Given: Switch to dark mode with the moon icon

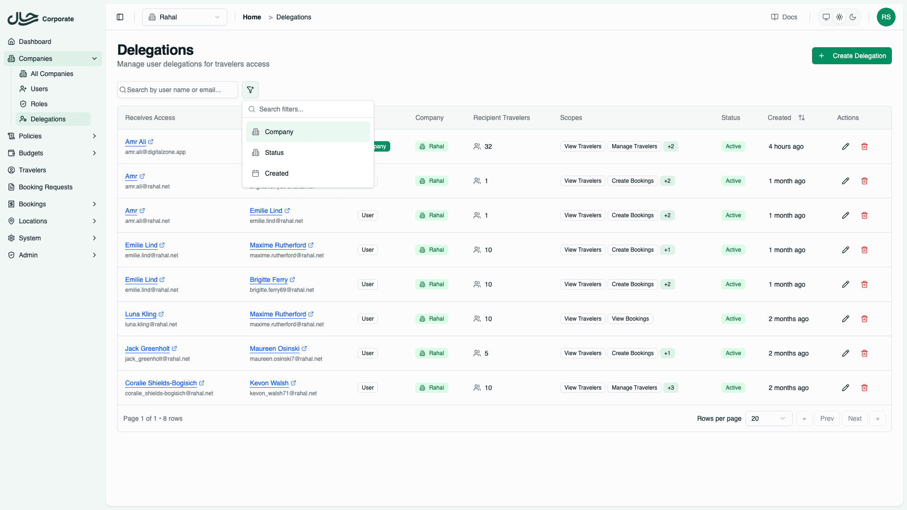Looking at the screenshot, I should 853,17.
